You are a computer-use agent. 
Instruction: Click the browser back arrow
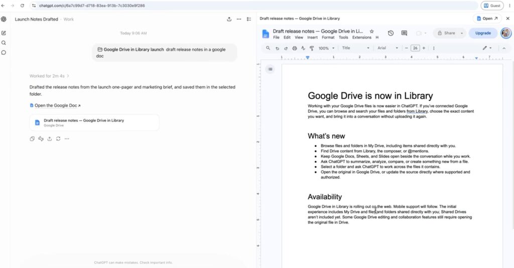pos(3,6)
